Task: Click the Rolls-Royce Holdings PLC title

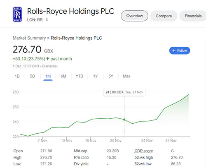Action: click(71, 11)
